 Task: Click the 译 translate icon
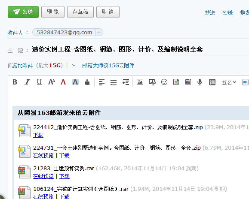click(212, 82)
